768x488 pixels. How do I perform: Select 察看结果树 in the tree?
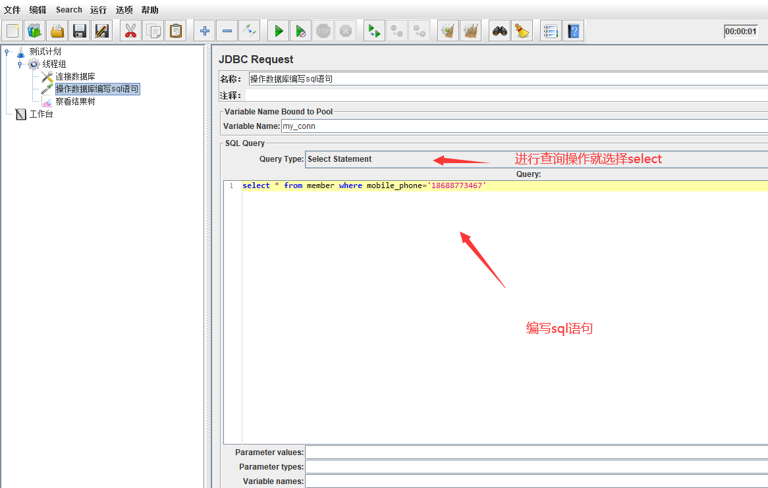point(75,102)
